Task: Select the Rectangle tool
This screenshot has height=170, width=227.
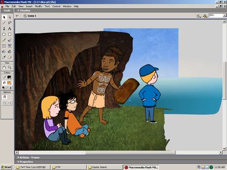Action: point(10,34)
